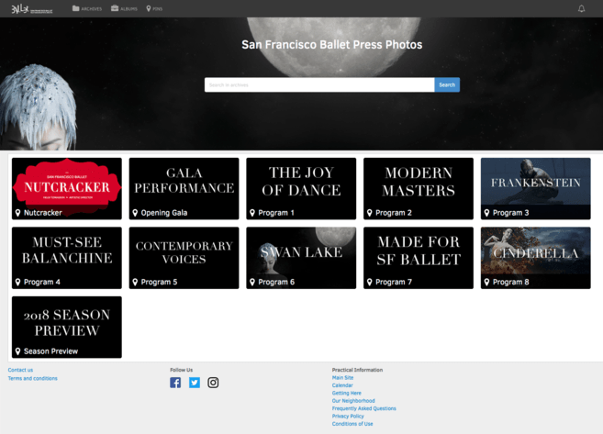
Task: Open the Archives menu item
Action: click(x=87, y=8)
